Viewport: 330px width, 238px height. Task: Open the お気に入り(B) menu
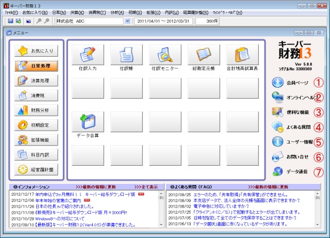[35, 12]
